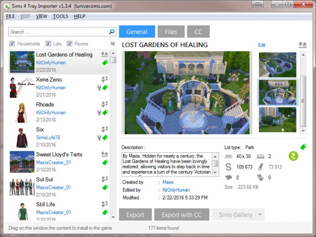Viewport: 316px width, 237px height.
Task: Open the KitOnlyHuman editor link
Action: coord(176,190)
